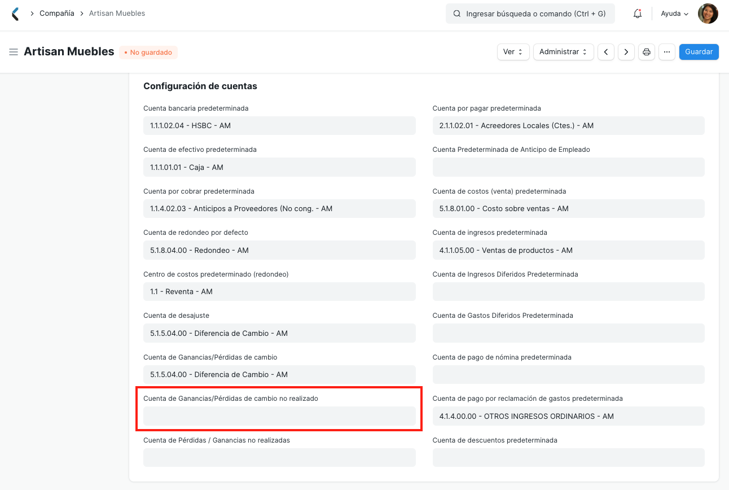Click the cambio no realizado account field
729x490 pixels.
[279, 416]
